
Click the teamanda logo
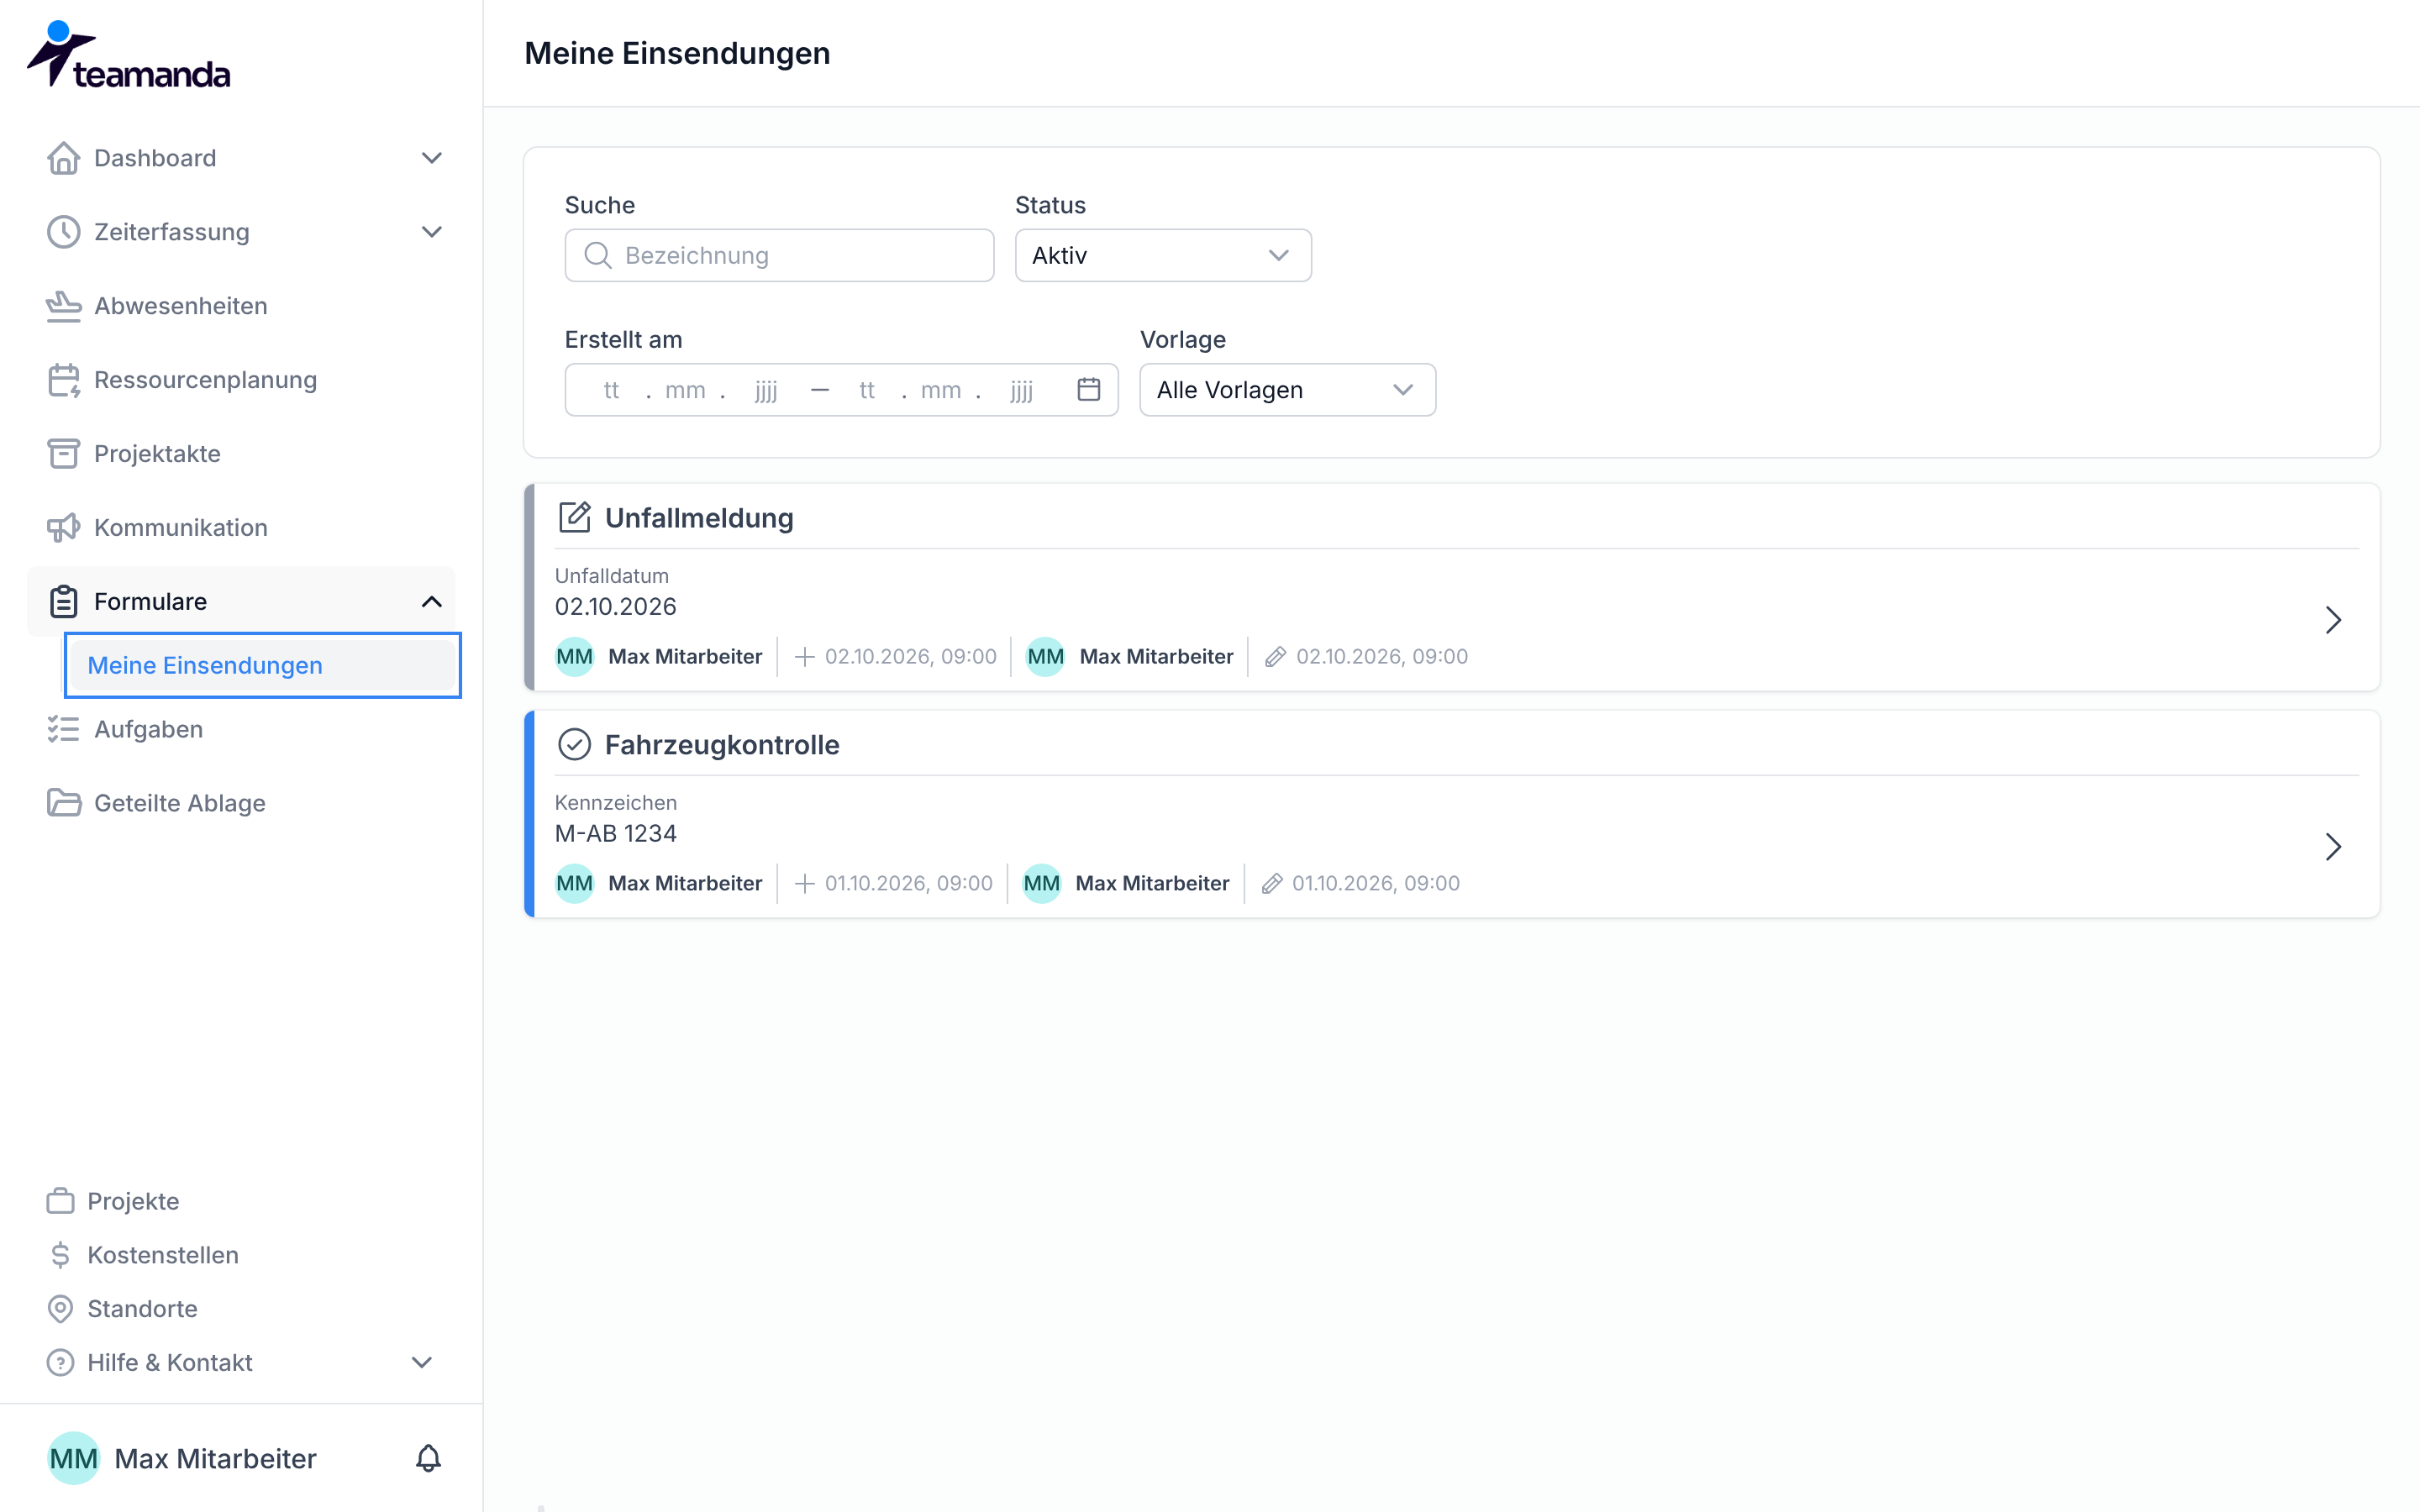128,55
